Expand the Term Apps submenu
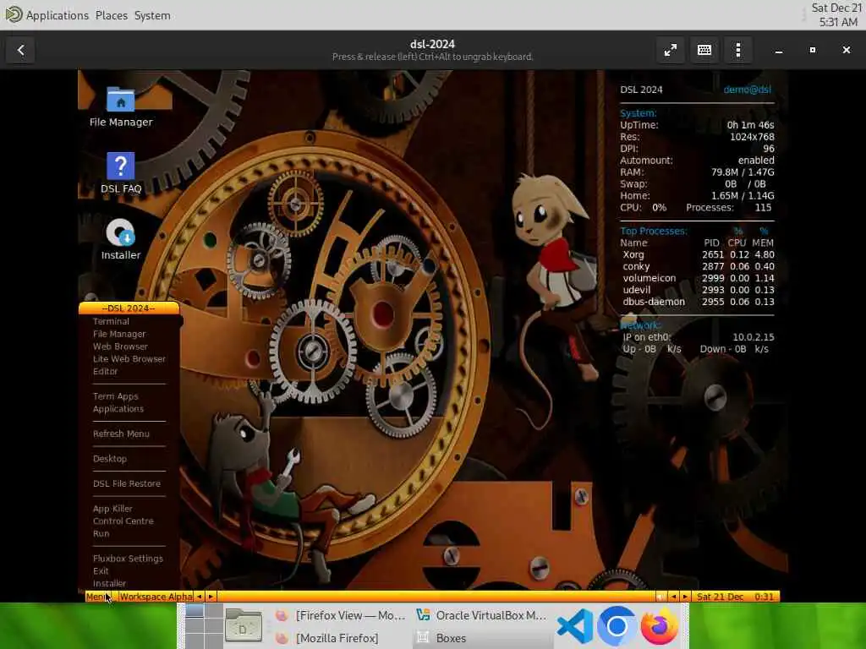The height and width of the screenshot is (649, 866). (115, 396)
